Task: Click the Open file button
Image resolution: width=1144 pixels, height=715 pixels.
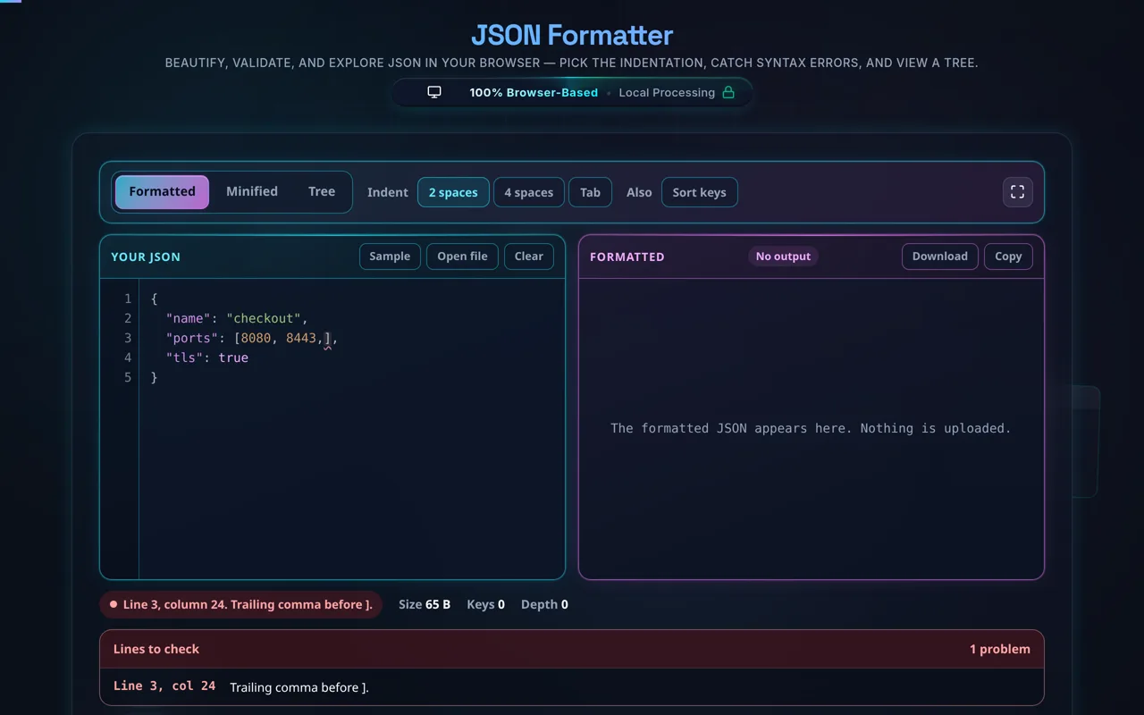Action: coord(462,257)
